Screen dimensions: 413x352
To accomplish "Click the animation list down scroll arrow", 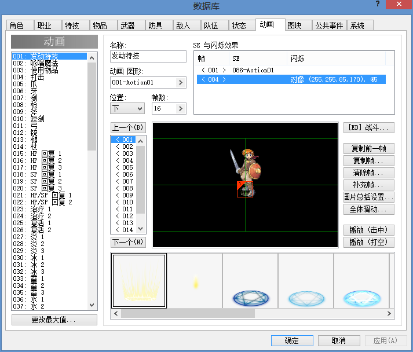I will [92, 305].
